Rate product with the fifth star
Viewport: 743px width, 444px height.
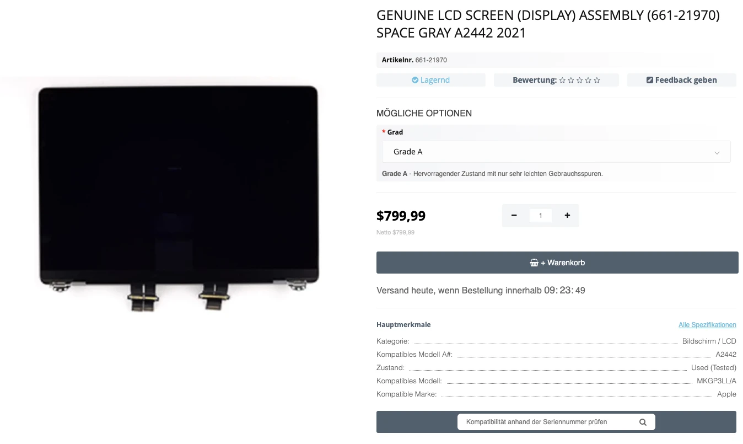tap(597, 81)
